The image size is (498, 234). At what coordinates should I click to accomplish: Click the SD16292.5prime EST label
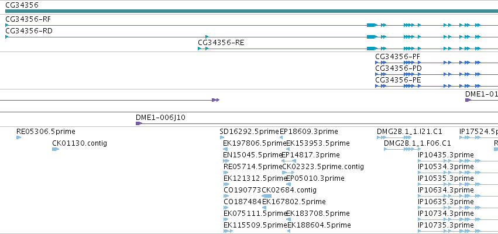click(x=249, y=132)
